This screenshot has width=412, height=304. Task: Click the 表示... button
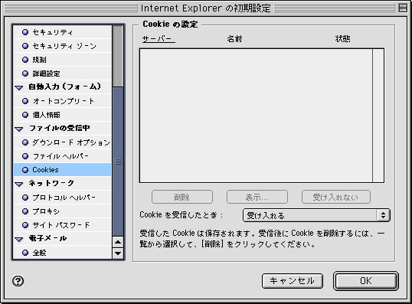[x=257, y=197]
